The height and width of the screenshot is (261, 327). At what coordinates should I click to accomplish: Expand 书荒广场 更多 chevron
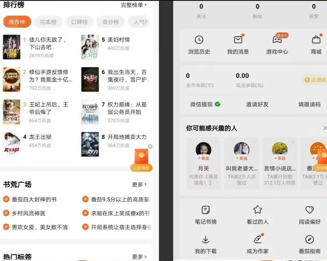click(x=139, y=184)
